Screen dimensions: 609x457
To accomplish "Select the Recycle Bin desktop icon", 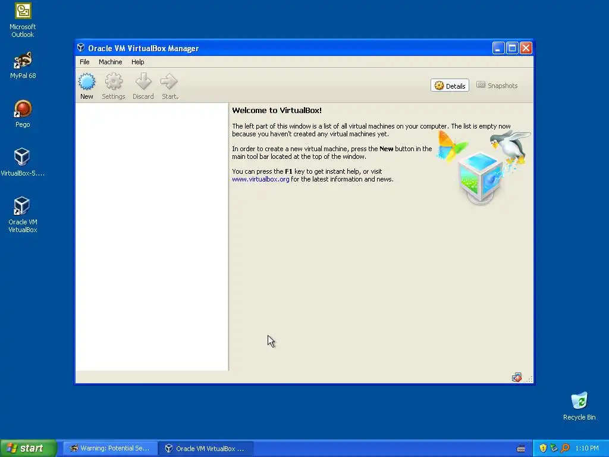I will click(579, 406).
